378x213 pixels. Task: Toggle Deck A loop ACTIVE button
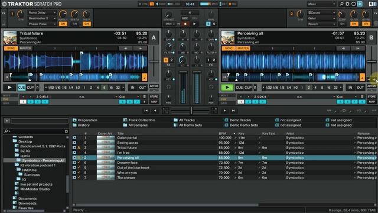pos(154,86)
